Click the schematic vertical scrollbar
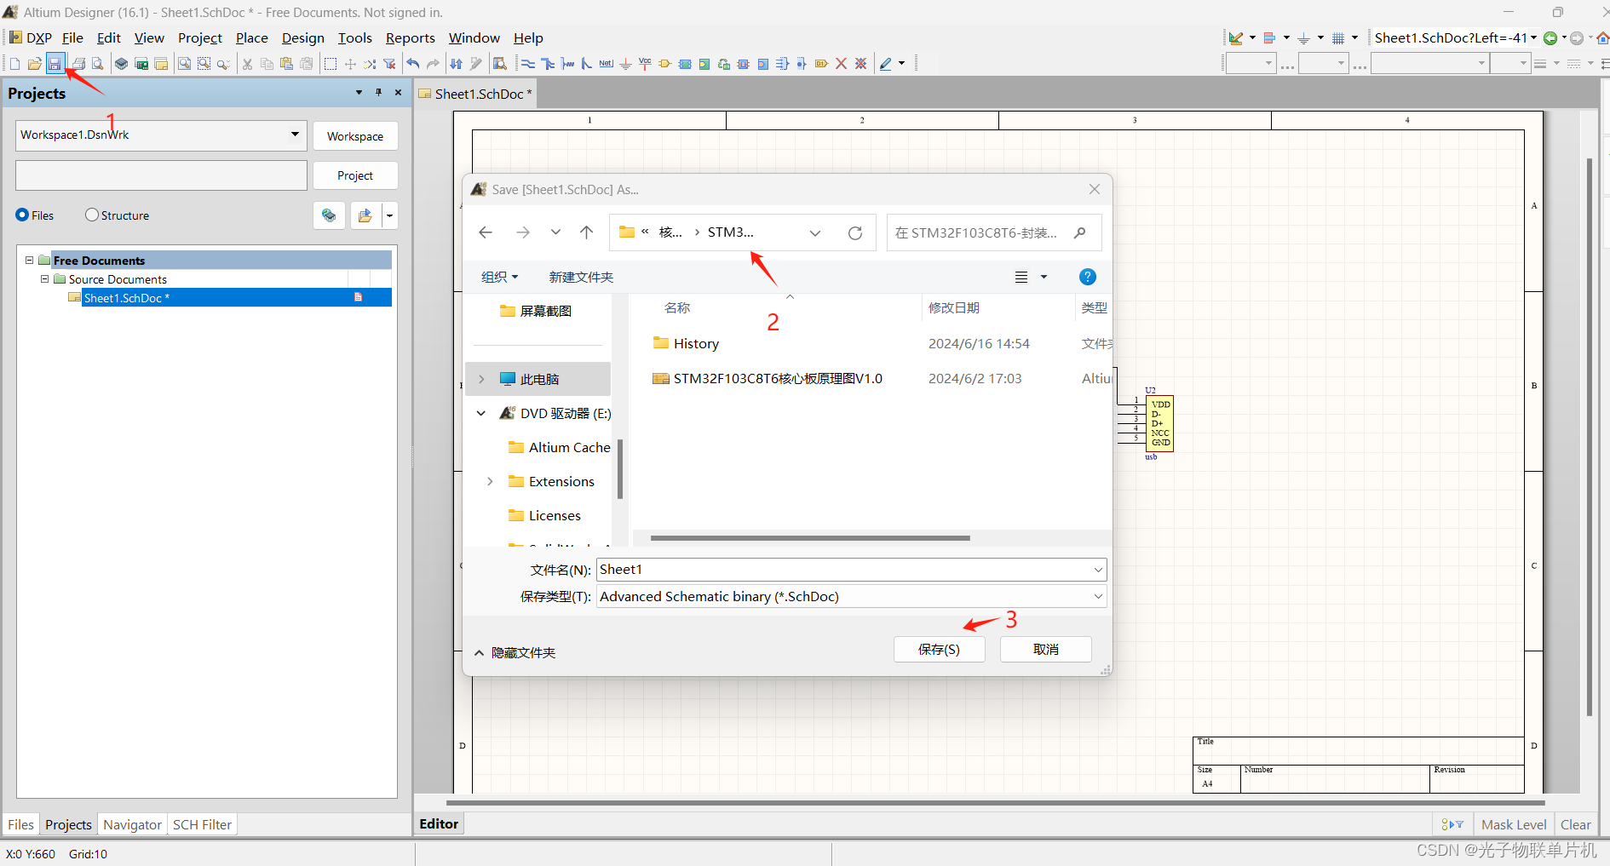The image size is (1610, 866). pos(1589,437)
